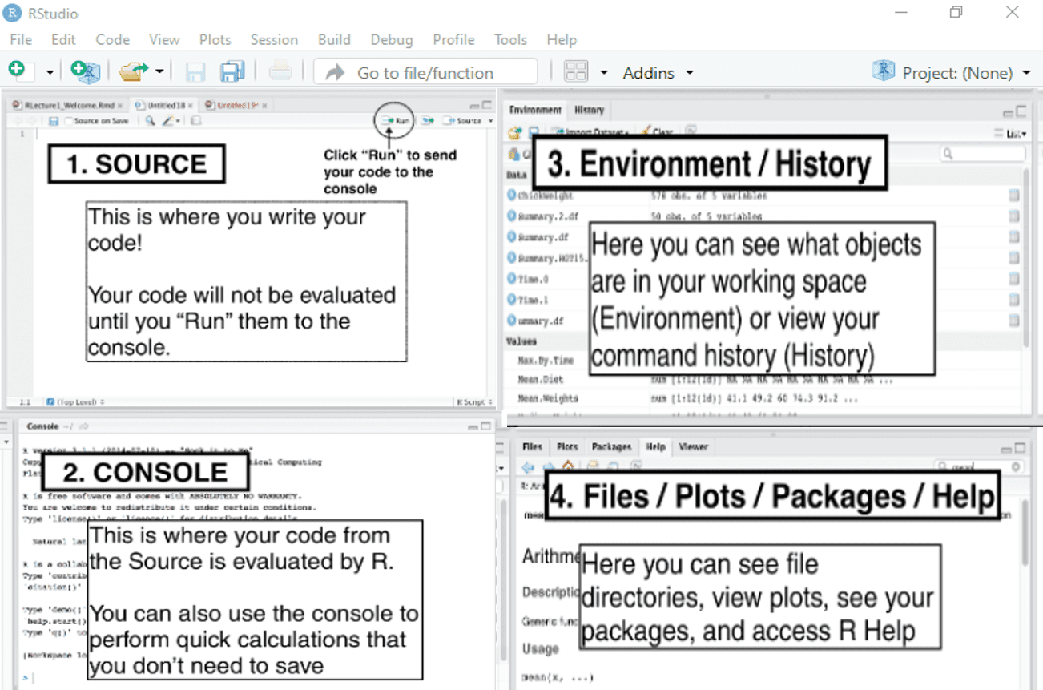This screenshot has width=1043, height=690.
Task: Switch to the Files tab
Action: pyautogui.click(x=532, y=446)
